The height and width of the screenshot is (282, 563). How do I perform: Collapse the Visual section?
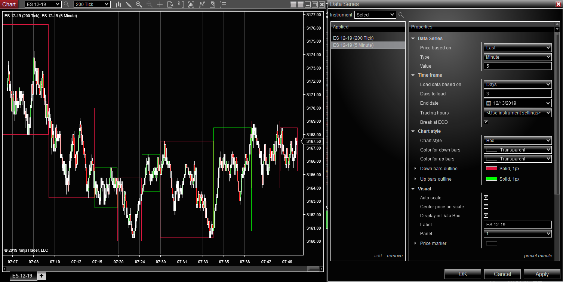point(413,189)
